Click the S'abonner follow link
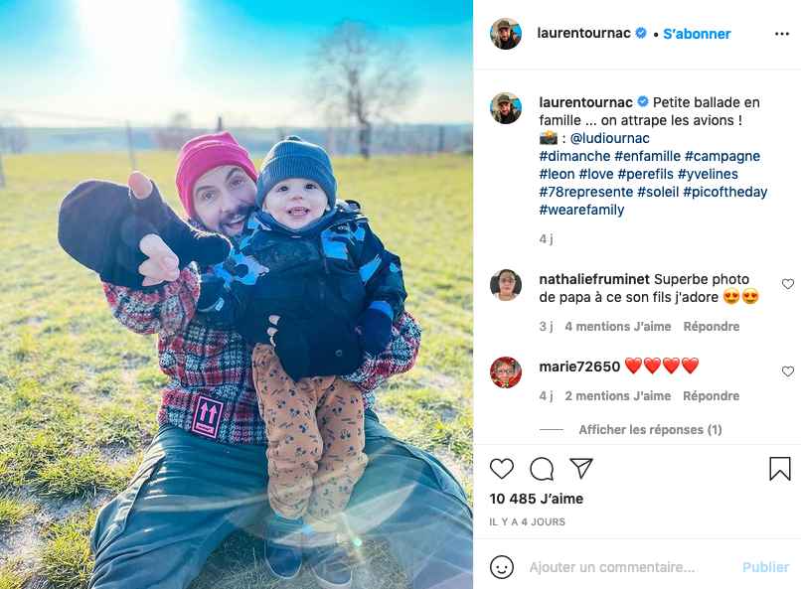Viewport: 801px width, 589px height. pyautogui.click(x=697, y=34)
